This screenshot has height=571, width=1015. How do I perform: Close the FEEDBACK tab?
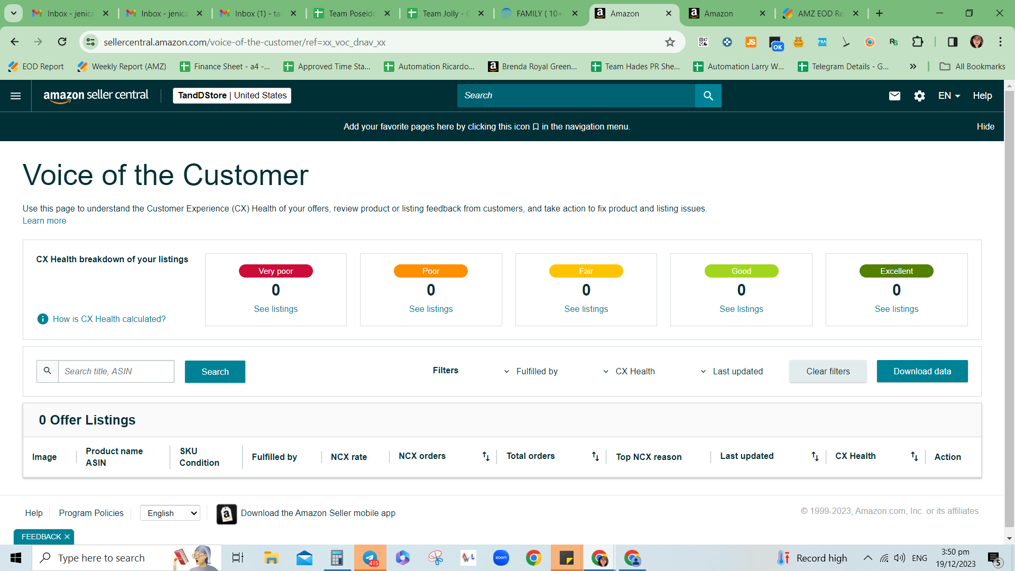[67, 537]
